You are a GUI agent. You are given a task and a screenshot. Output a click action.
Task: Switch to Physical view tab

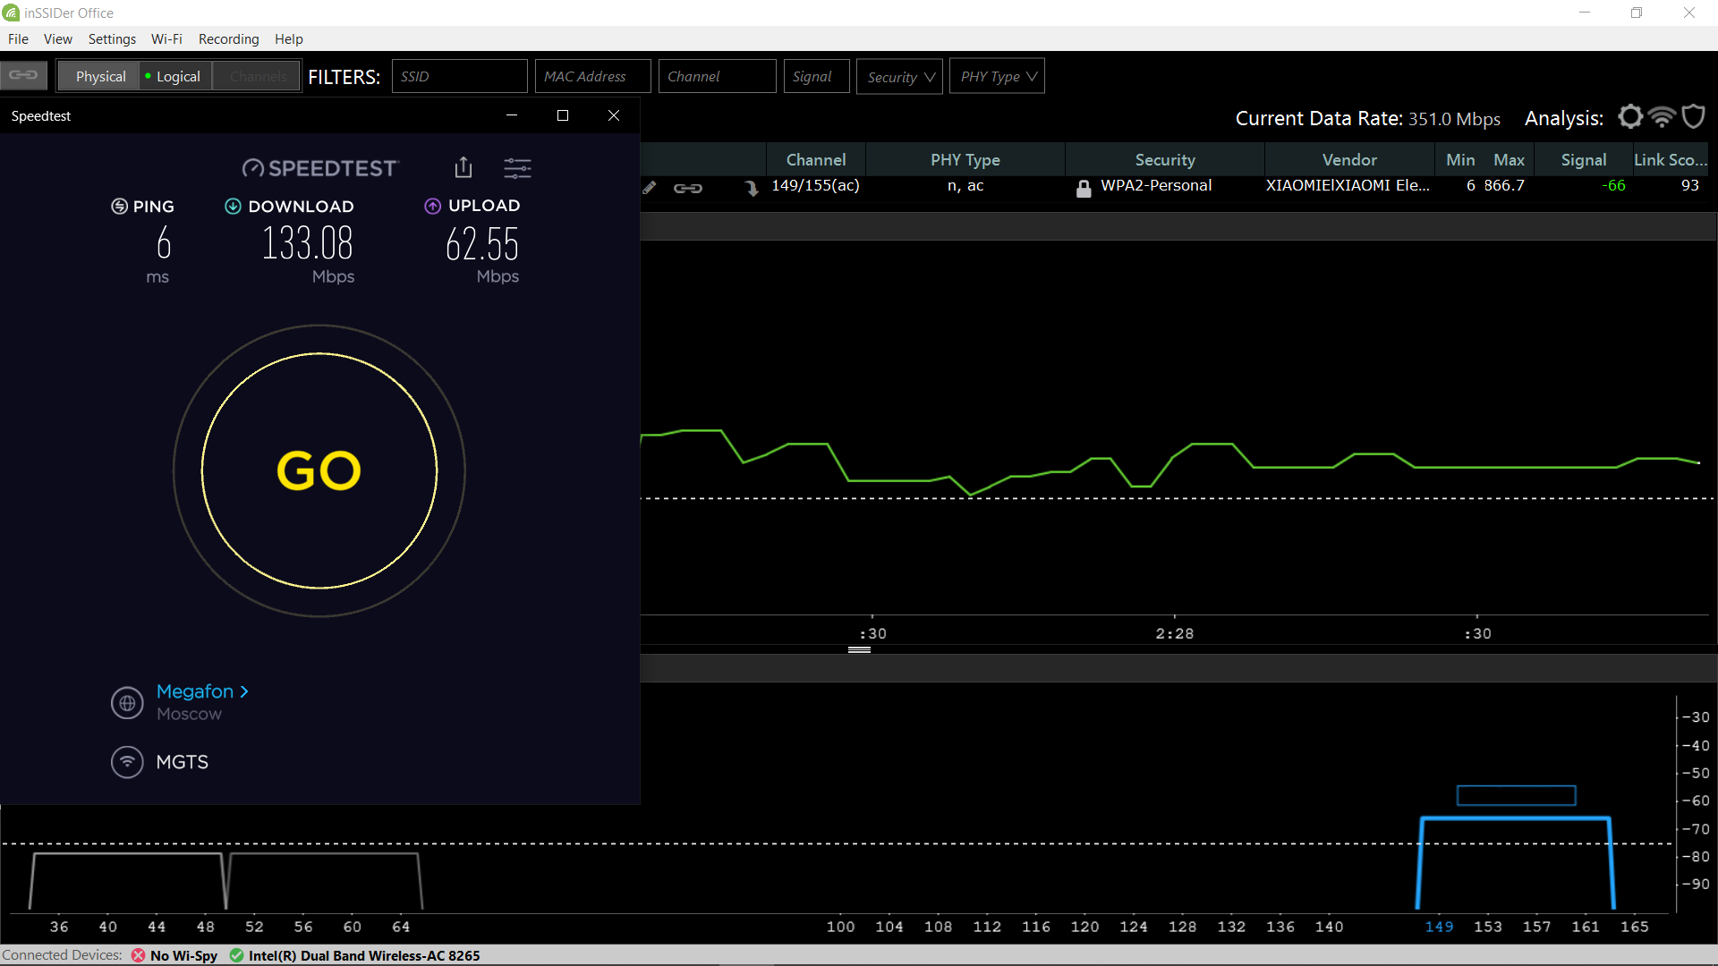[x=100, y=77]
